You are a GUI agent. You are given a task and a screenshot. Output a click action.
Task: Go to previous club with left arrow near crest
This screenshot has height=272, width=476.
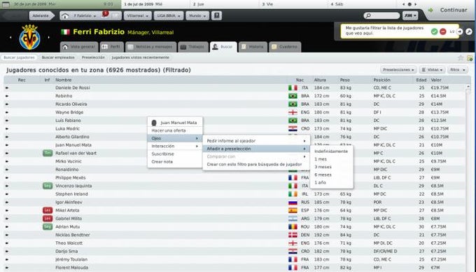tap(10, 37)
